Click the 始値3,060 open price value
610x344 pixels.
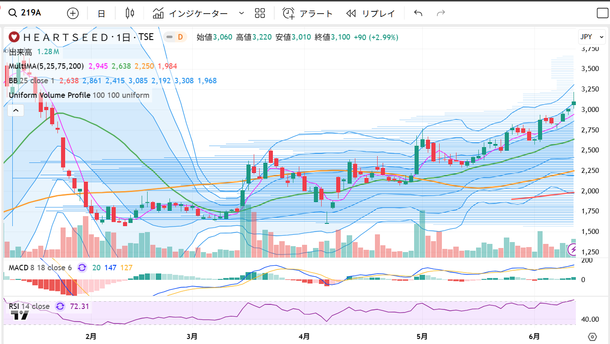(214, 37)
